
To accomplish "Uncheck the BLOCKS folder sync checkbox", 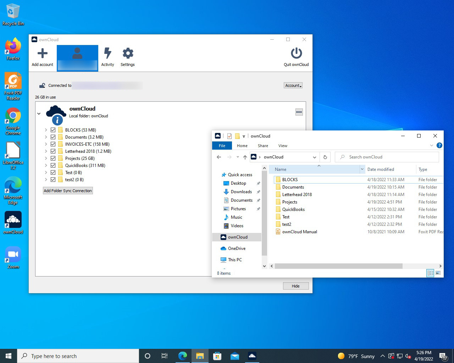I will (x=52, y=130).
